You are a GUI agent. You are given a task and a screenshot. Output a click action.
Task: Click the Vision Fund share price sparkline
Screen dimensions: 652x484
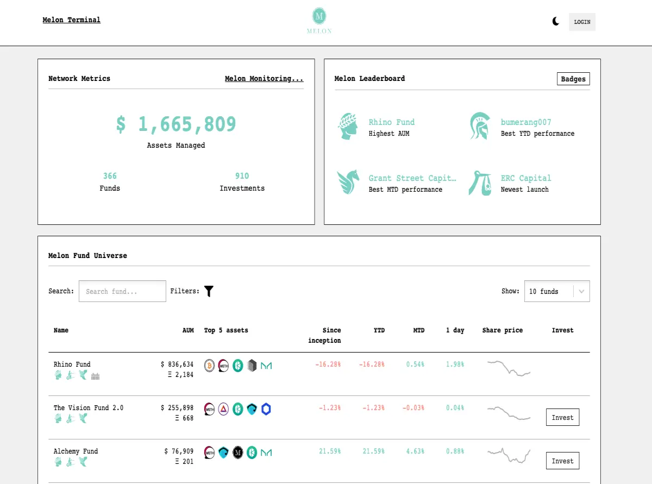click(x=509, y=413)
